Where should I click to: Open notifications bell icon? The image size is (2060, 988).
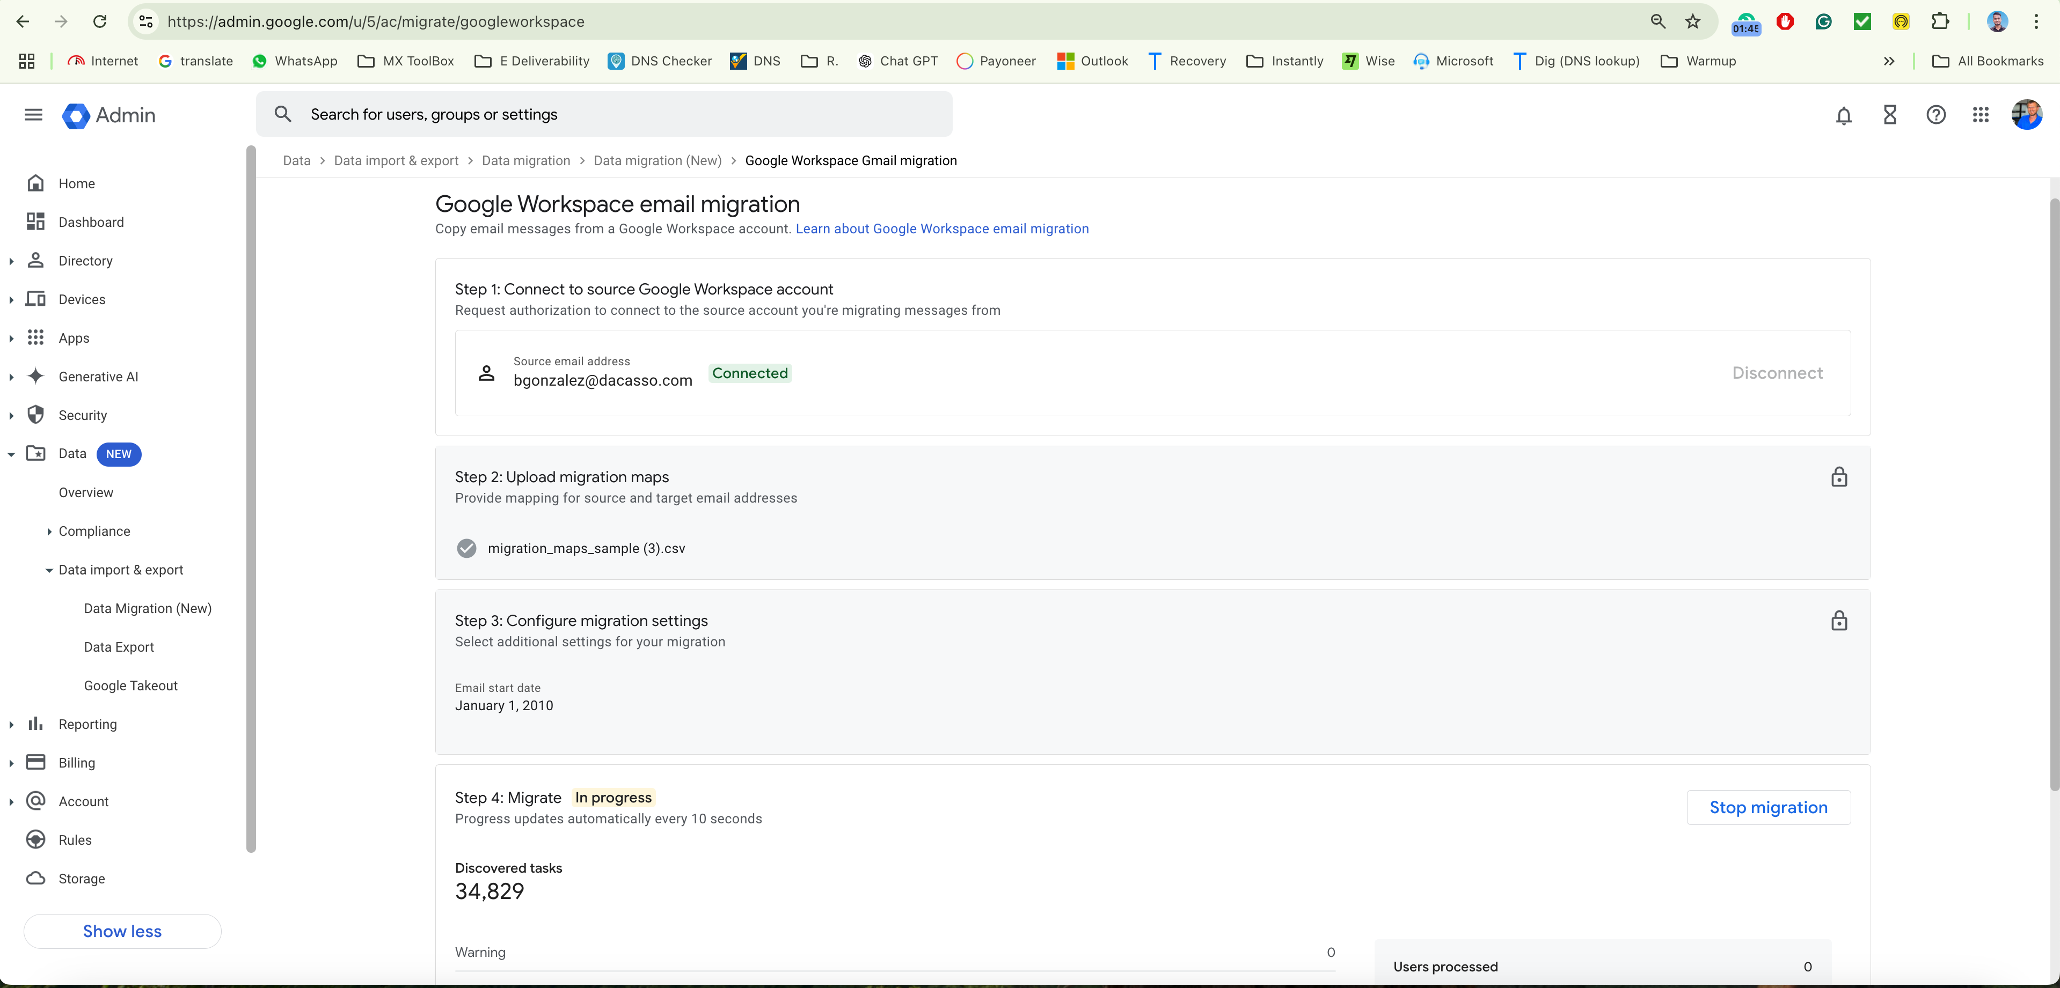click(x=1844, y=115)
